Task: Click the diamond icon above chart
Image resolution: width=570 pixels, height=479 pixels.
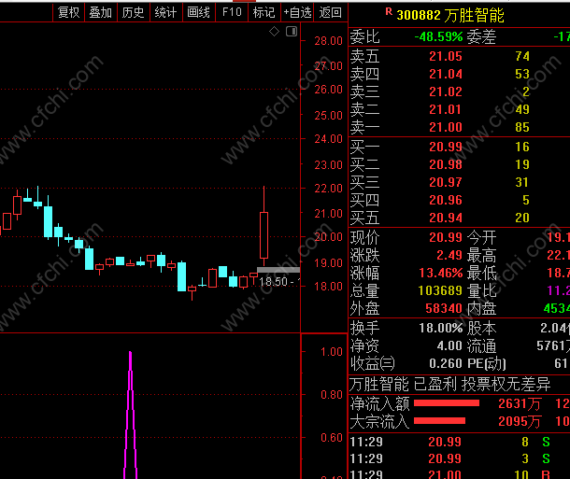Action: pyautogui.click(x=274, y=32)
